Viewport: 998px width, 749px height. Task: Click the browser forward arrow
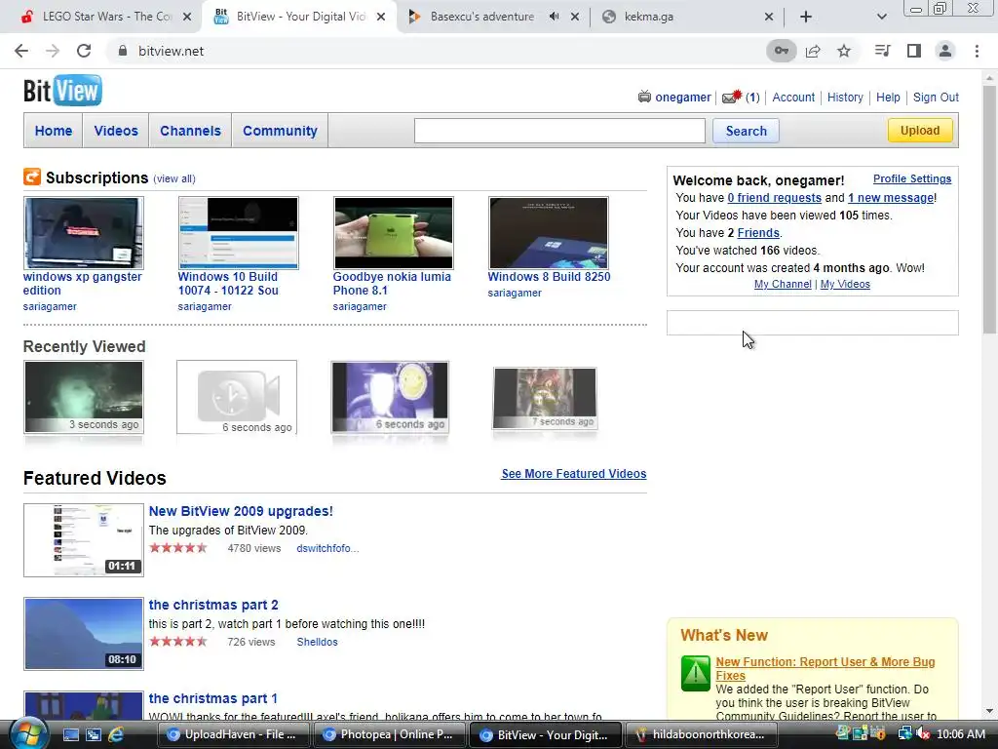(53, 51)
